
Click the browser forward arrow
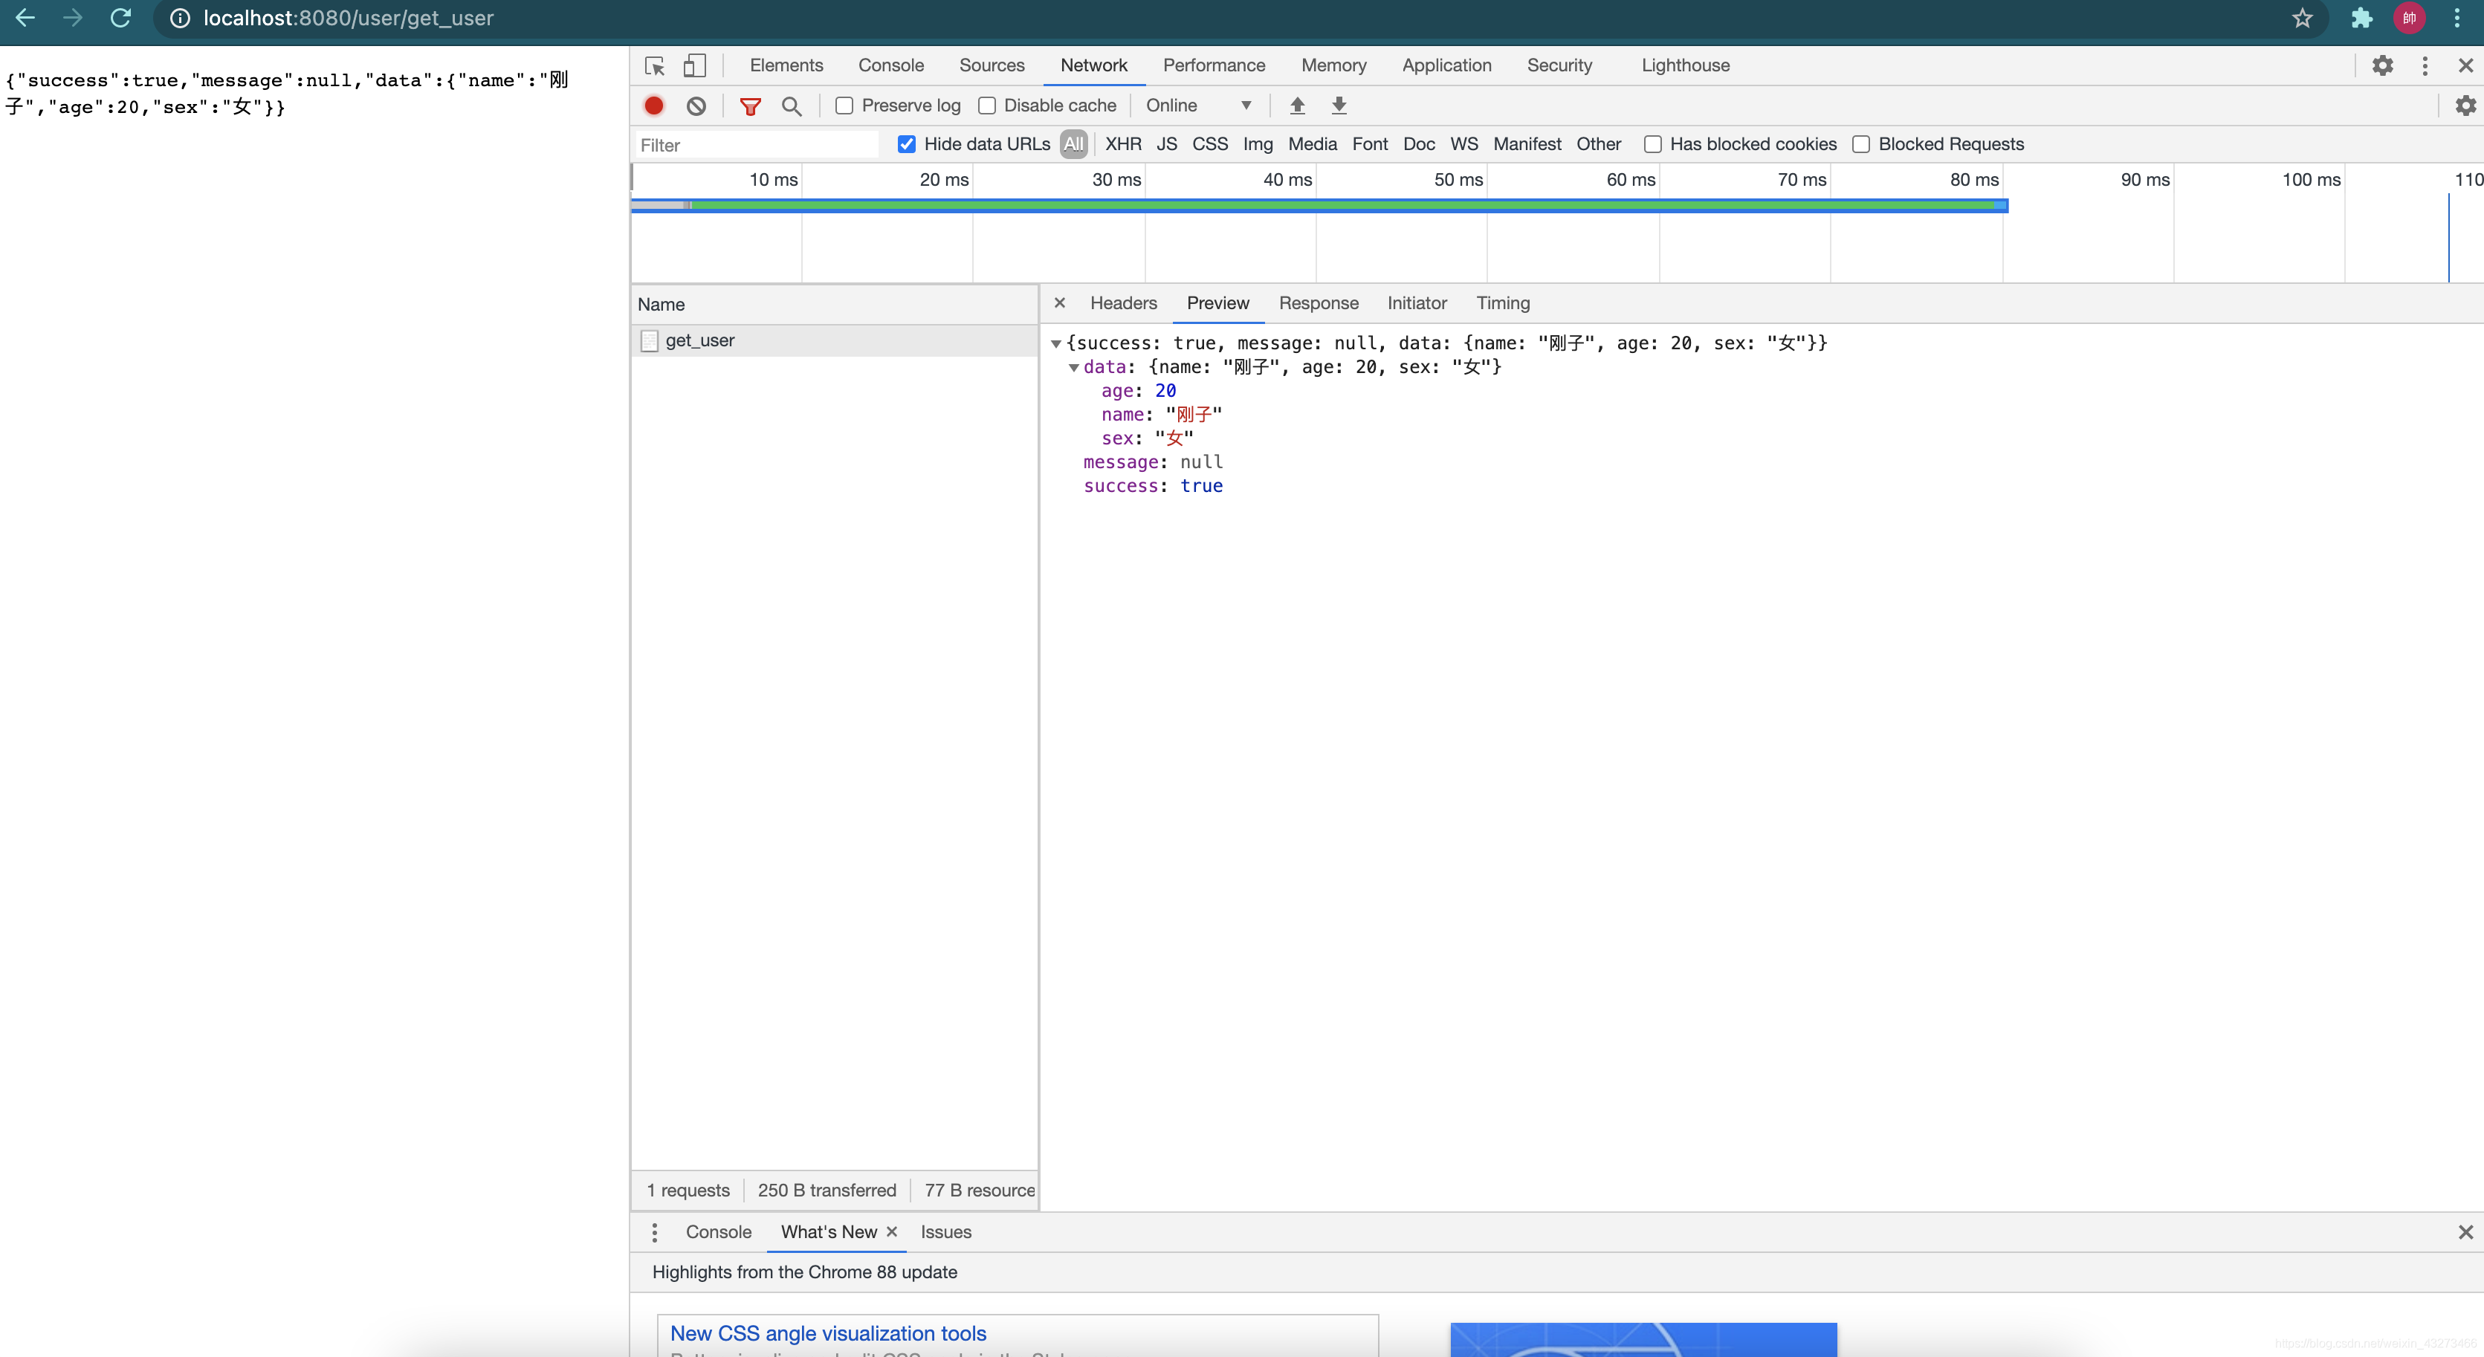(x=74, y=17)
